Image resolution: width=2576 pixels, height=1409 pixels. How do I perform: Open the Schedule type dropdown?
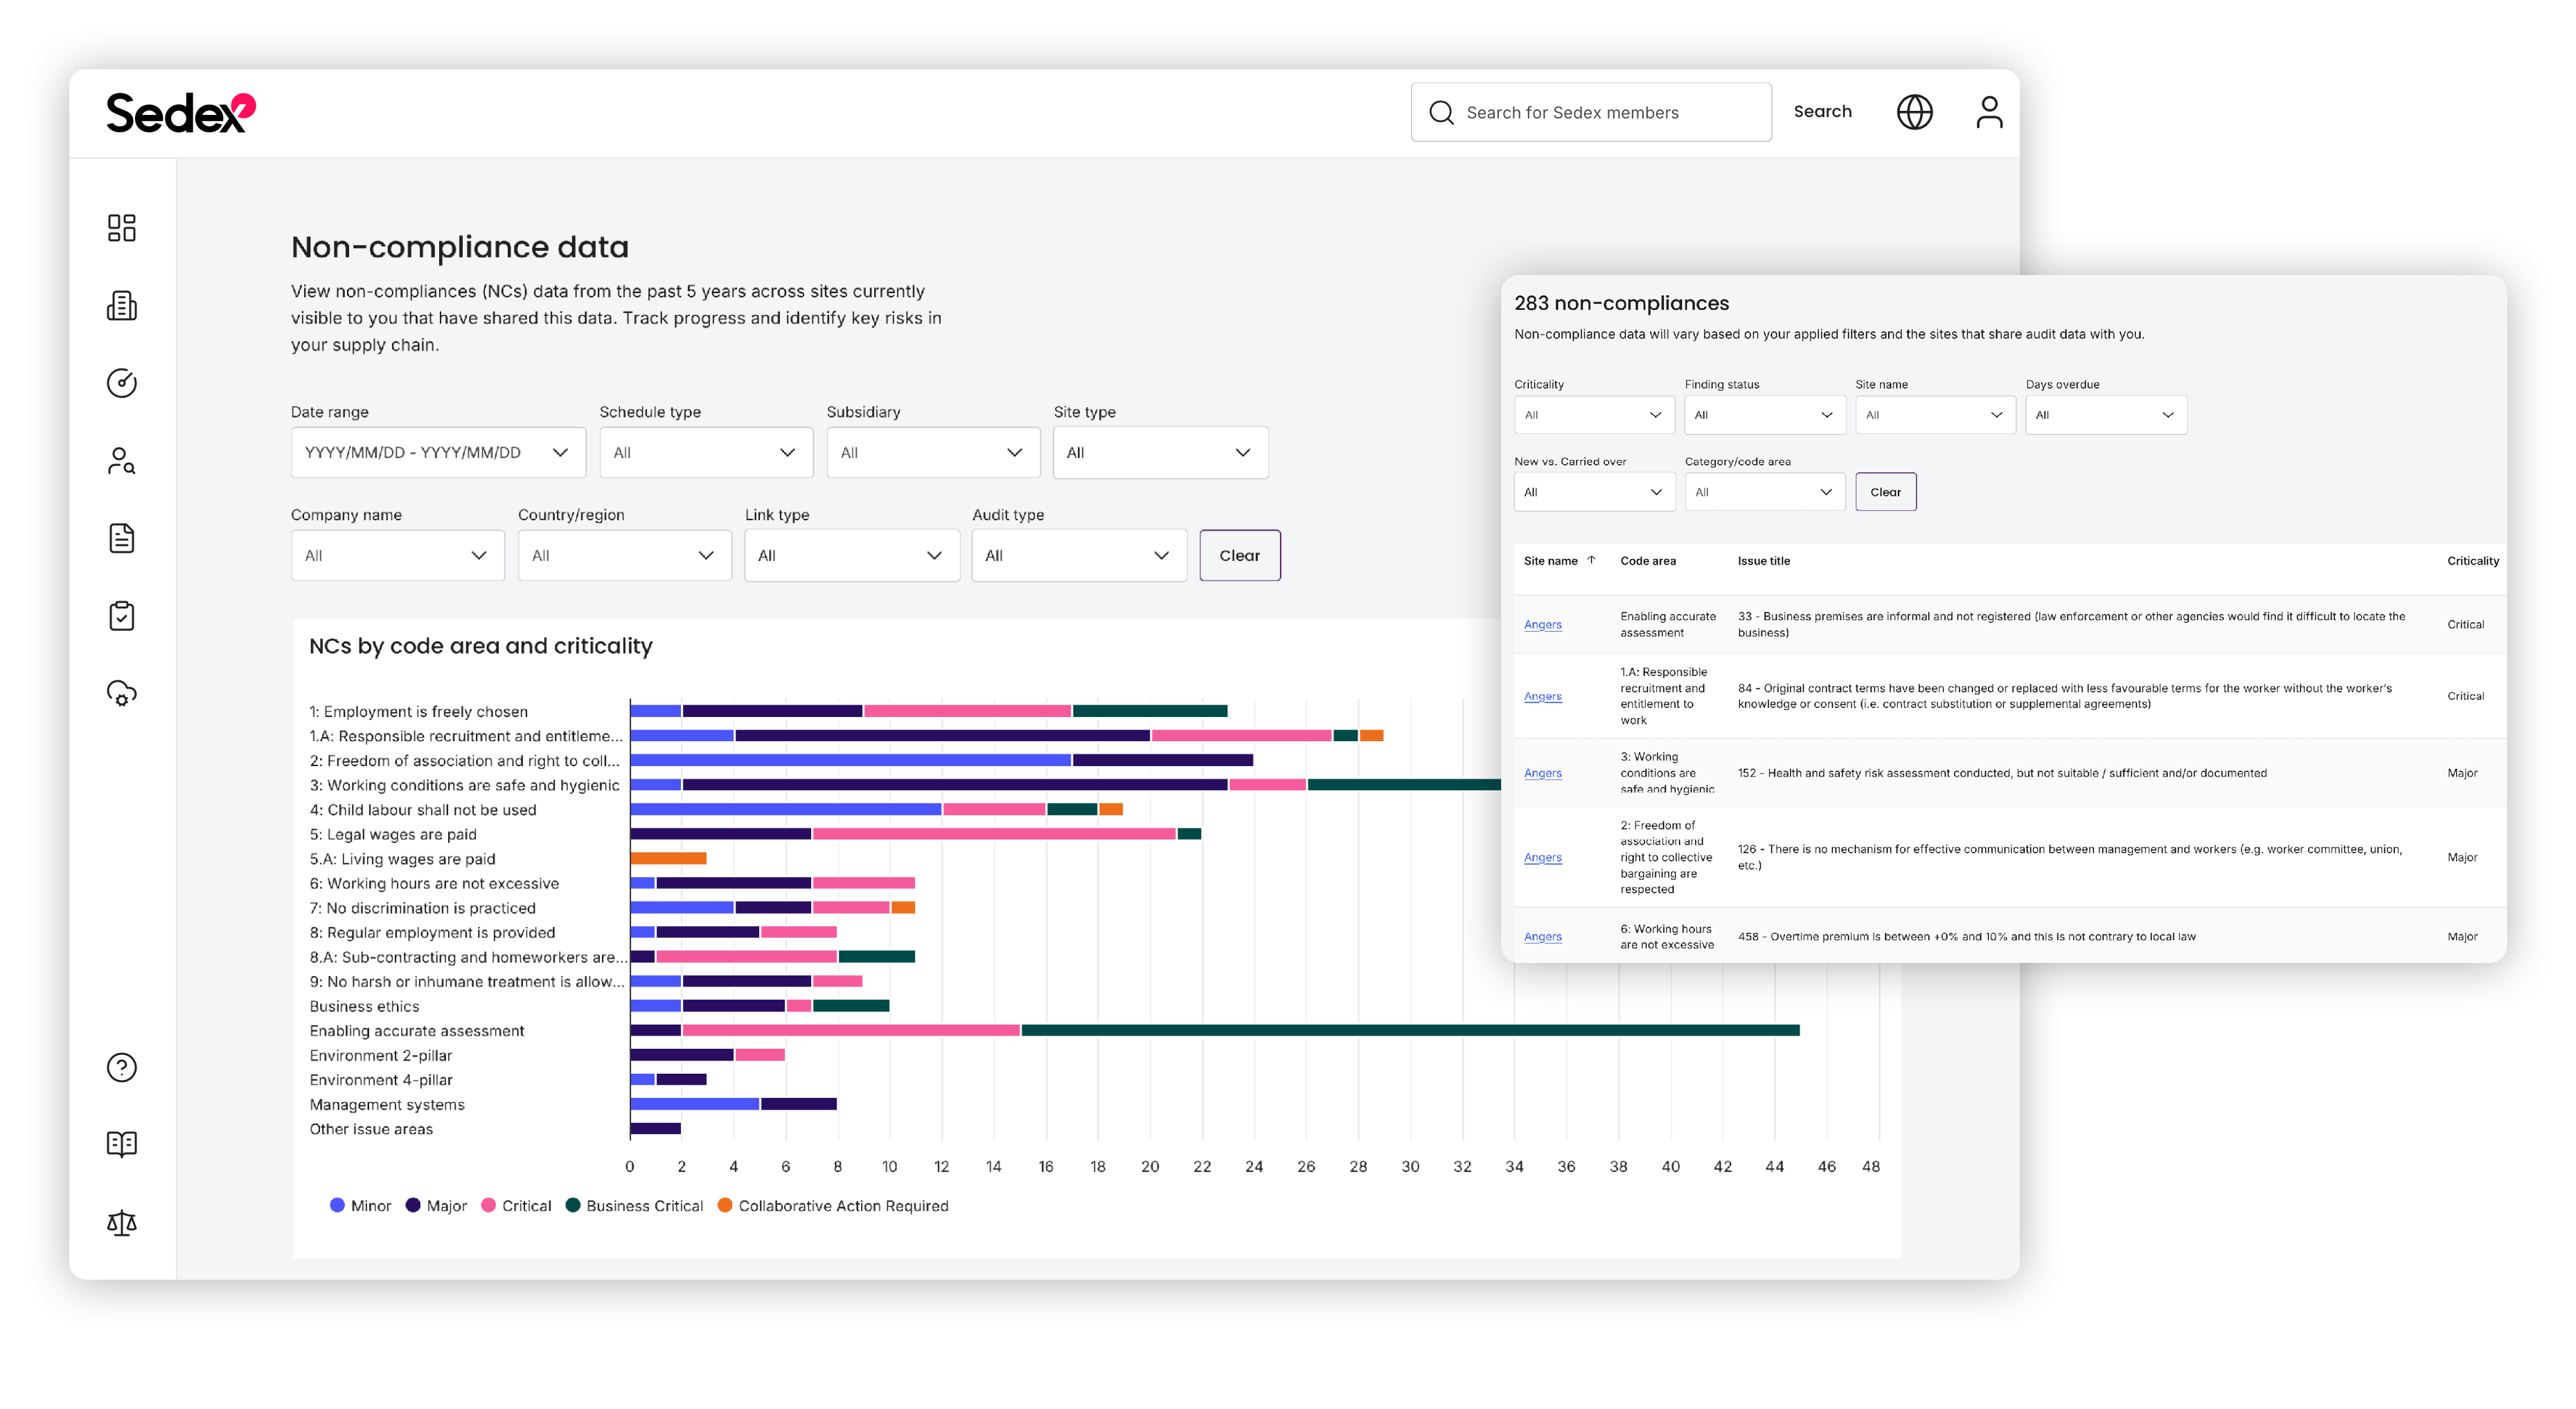(706, 452)
